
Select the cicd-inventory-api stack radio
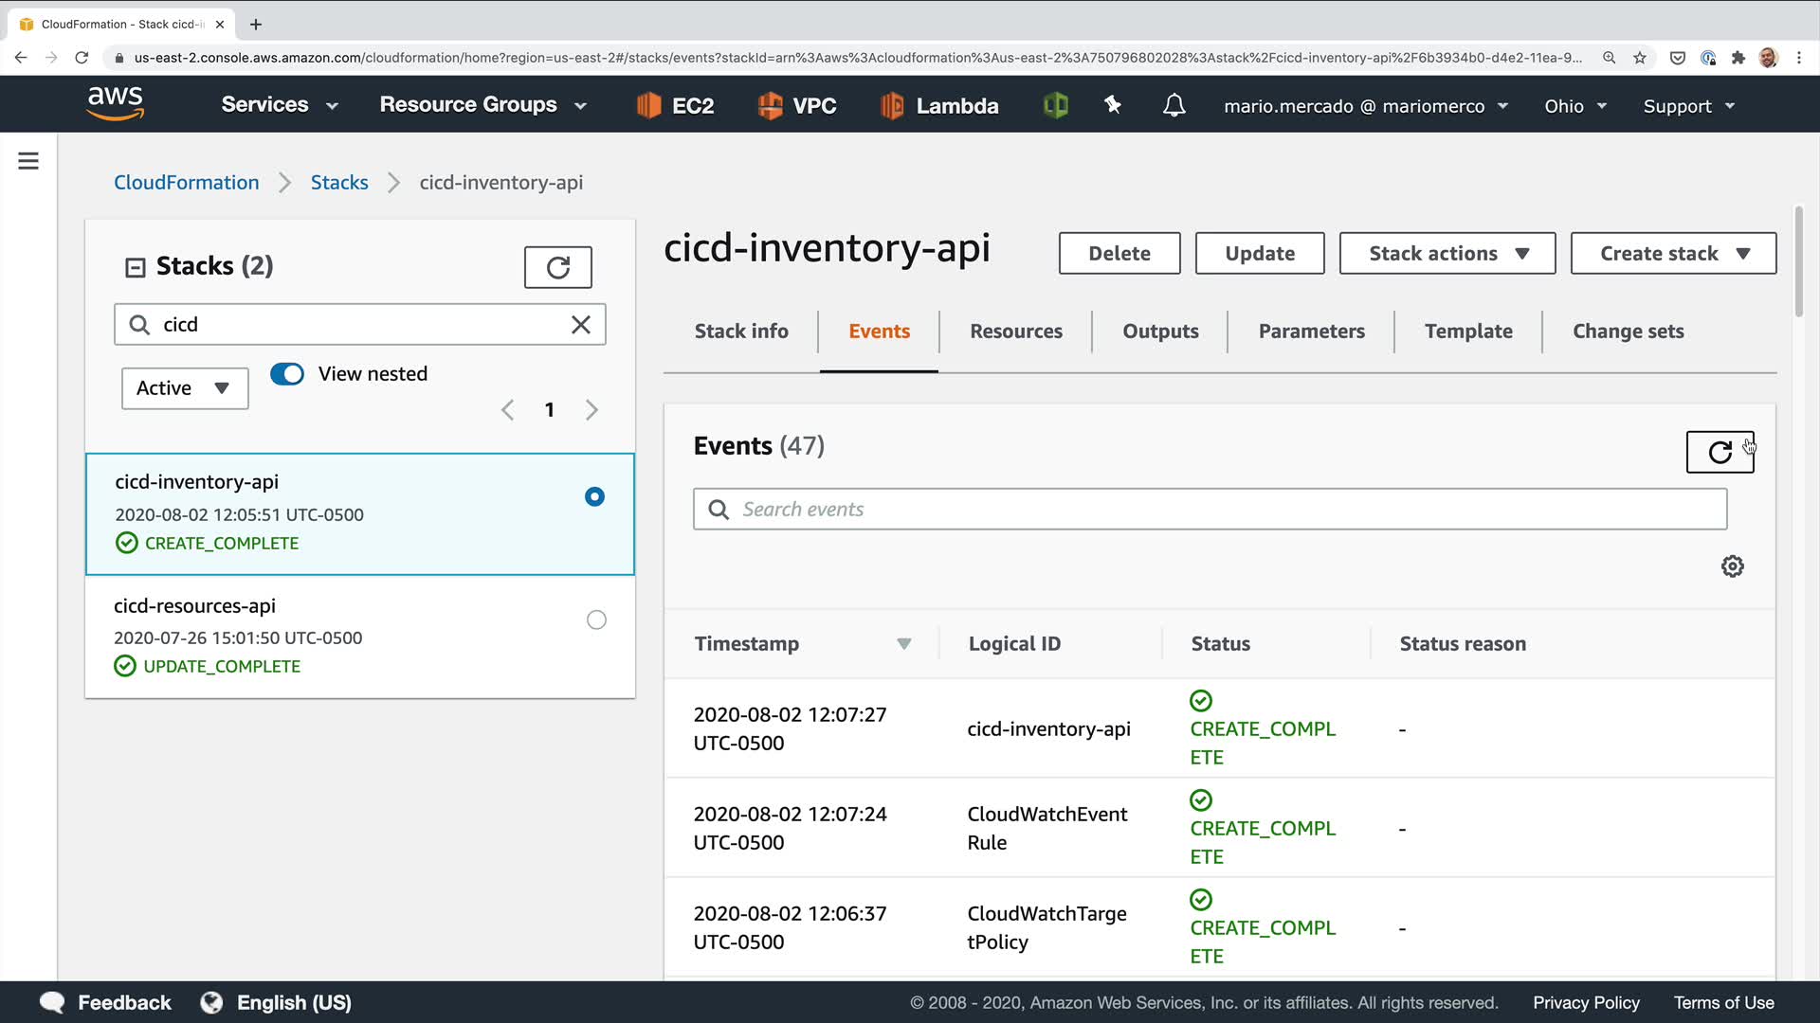[x=594, y=497]
